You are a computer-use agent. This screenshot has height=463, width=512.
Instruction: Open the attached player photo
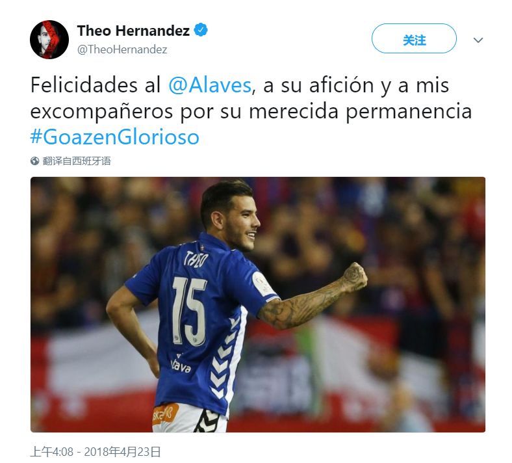pos(258,304)
